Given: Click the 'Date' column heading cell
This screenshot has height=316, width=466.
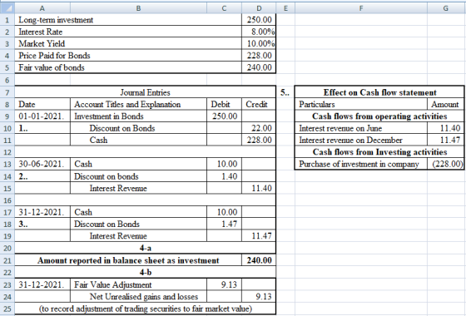Looking at the screenshot, I should point(42,104).
